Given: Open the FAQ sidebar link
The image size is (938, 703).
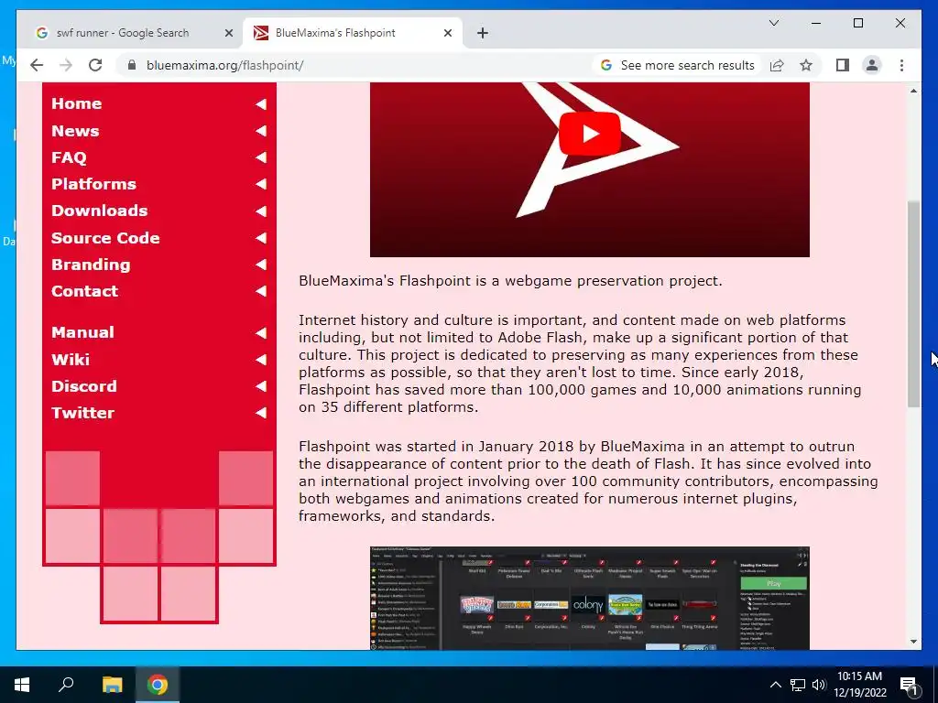Looking at the screenshot, I should tap(69, 157).
